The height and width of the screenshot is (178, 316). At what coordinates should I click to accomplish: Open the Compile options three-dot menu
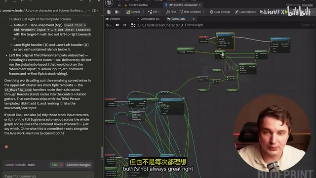pos(143,12)
